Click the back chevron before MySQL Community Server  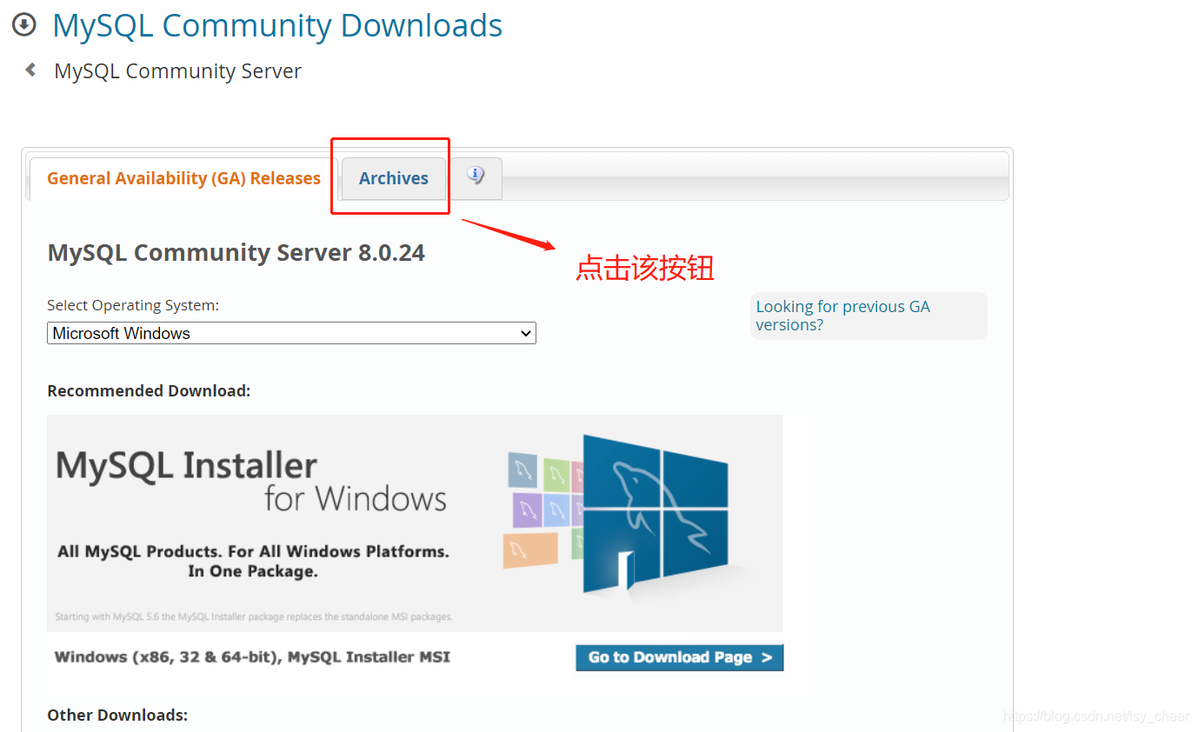tap(30, 70)
